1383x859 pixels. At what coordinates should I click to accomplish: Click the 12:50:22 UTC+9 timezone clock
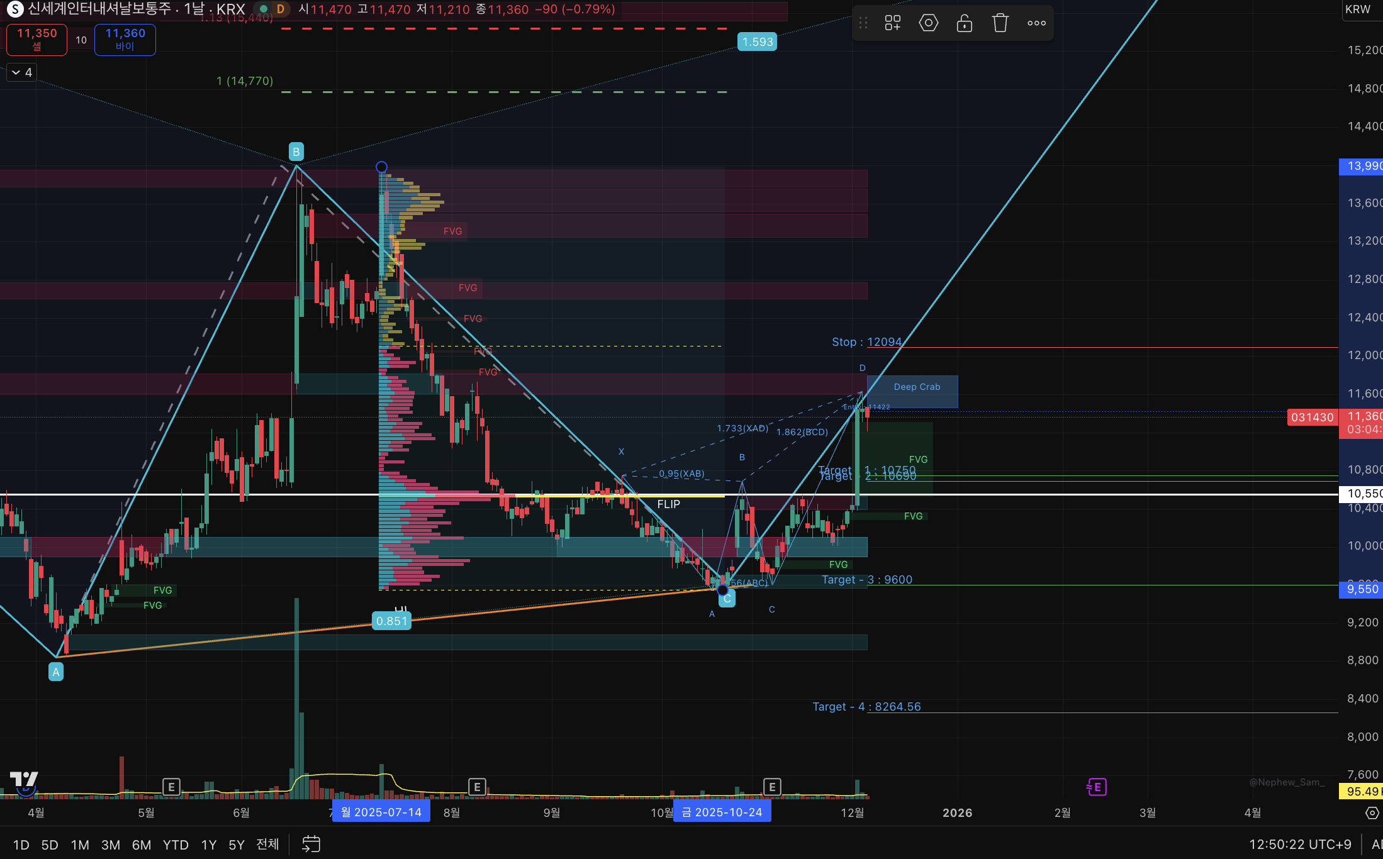pos(1299,845)
